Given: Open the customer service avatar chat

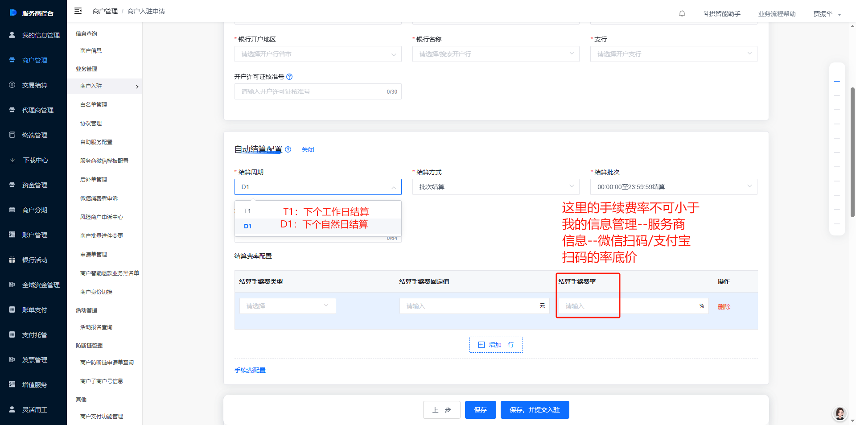Looking at the screenshot, I should 840,413.
